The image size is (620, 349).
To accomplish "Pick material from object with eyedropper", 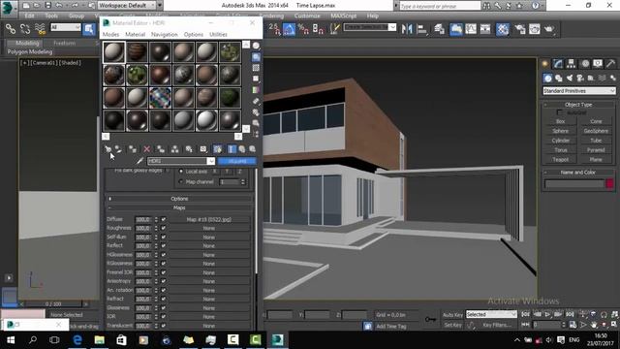I will pyautogui.click(x=139, y=161).
